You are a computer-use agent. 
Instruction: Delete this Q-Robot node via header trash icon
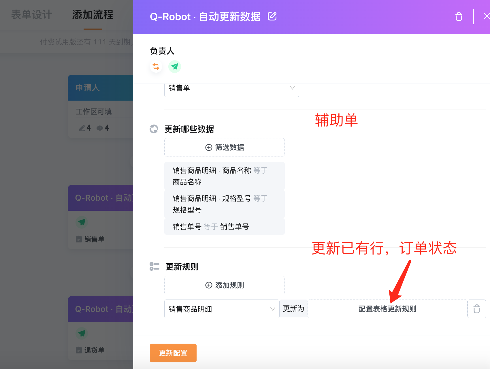coord(459,17)
